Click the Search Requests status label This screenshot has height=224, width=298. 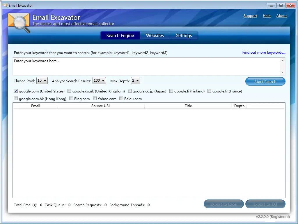pyautogui.click(x=87, y=205)
